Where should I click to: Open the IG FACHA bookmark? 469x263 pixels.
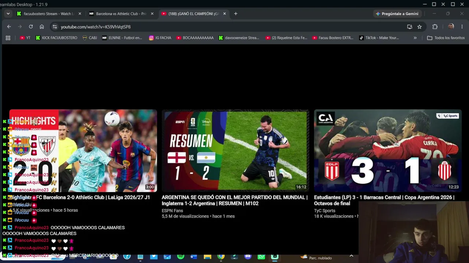[160, 38]
